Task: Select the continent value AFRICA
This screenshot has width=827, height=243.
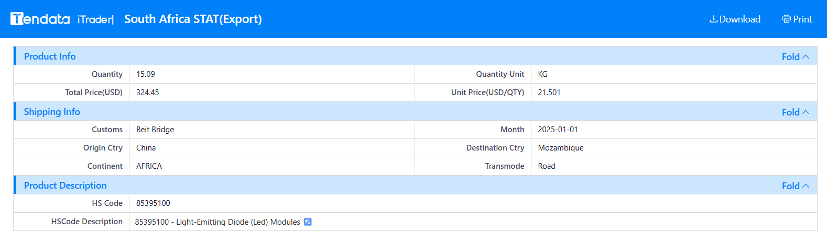Action: pos(149,166)
